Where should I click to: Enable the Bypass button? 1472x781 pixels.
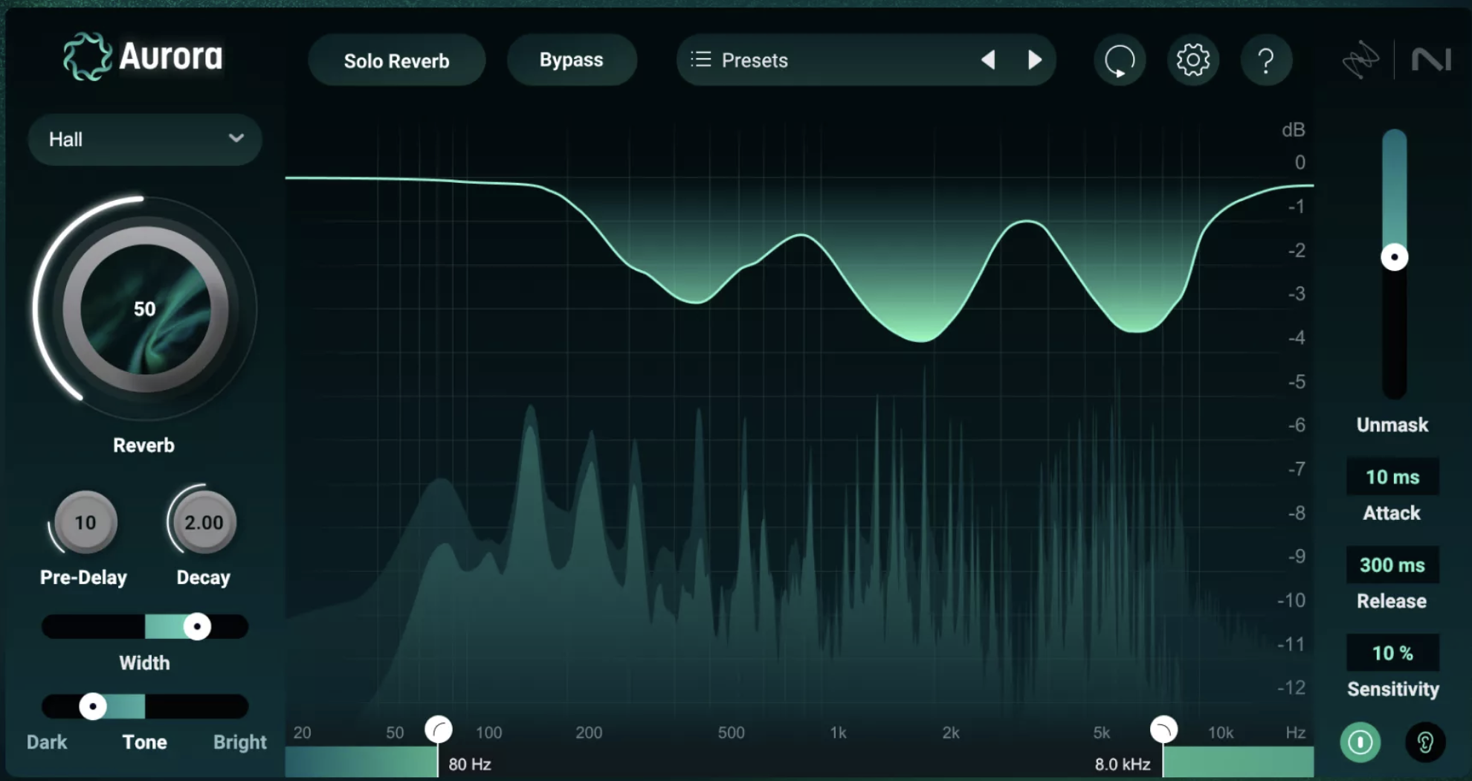point(572,60)
